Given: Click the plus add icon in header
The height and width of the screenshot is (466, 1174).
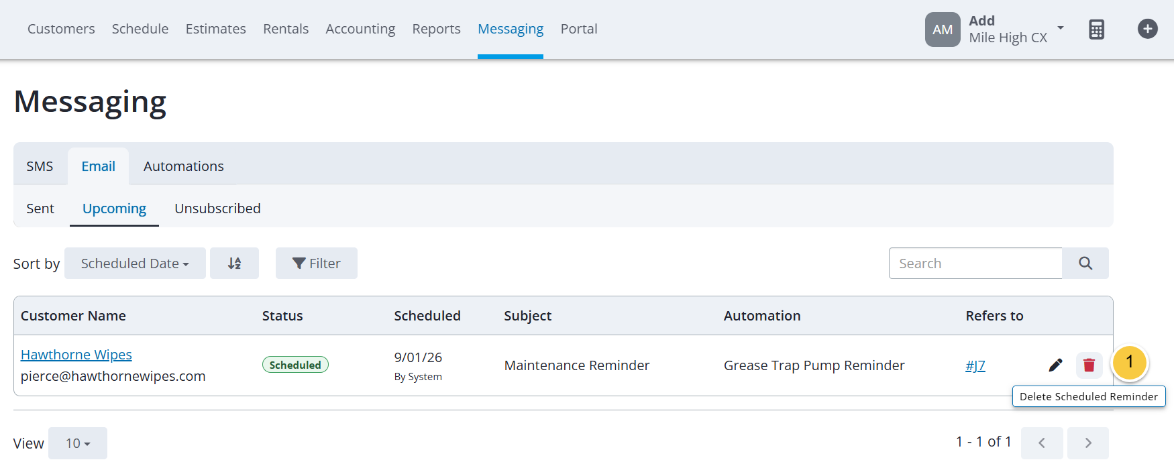Looking at the screenshot, I should [1147, 29].
